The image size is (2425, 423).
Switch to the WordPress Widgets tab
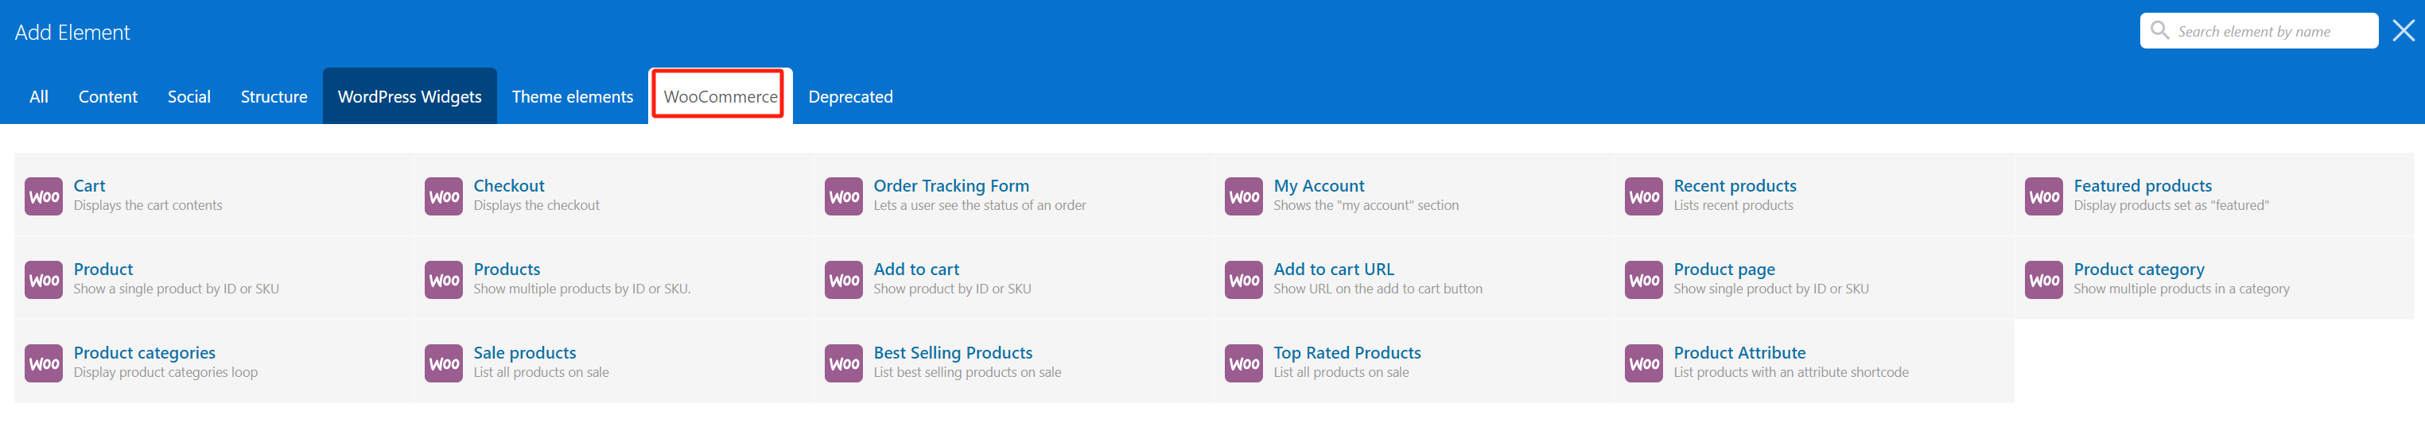(410, 96)
